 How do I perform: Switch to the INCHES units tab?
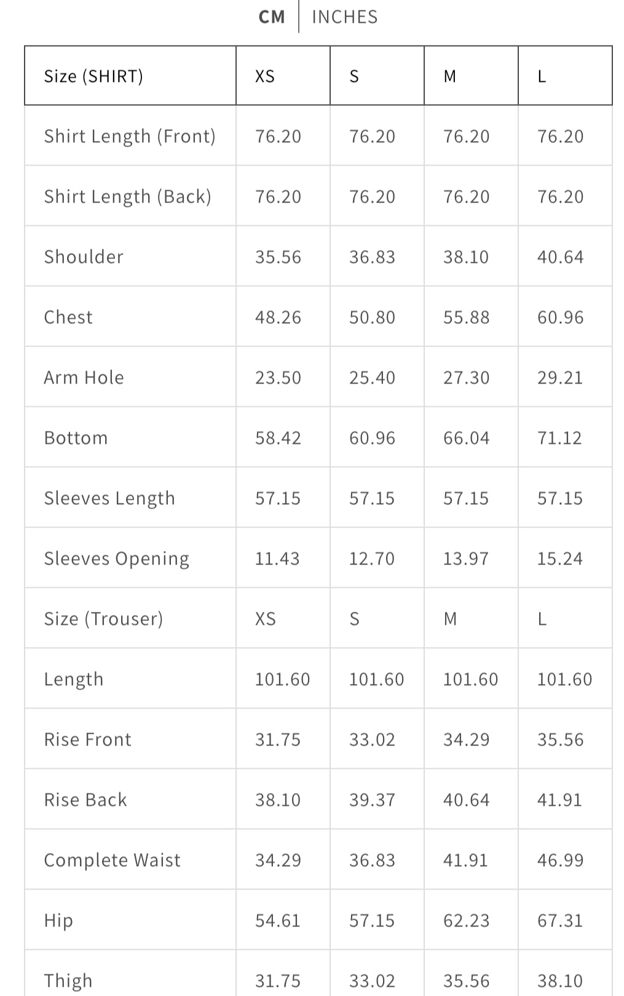tap(345, 17)
